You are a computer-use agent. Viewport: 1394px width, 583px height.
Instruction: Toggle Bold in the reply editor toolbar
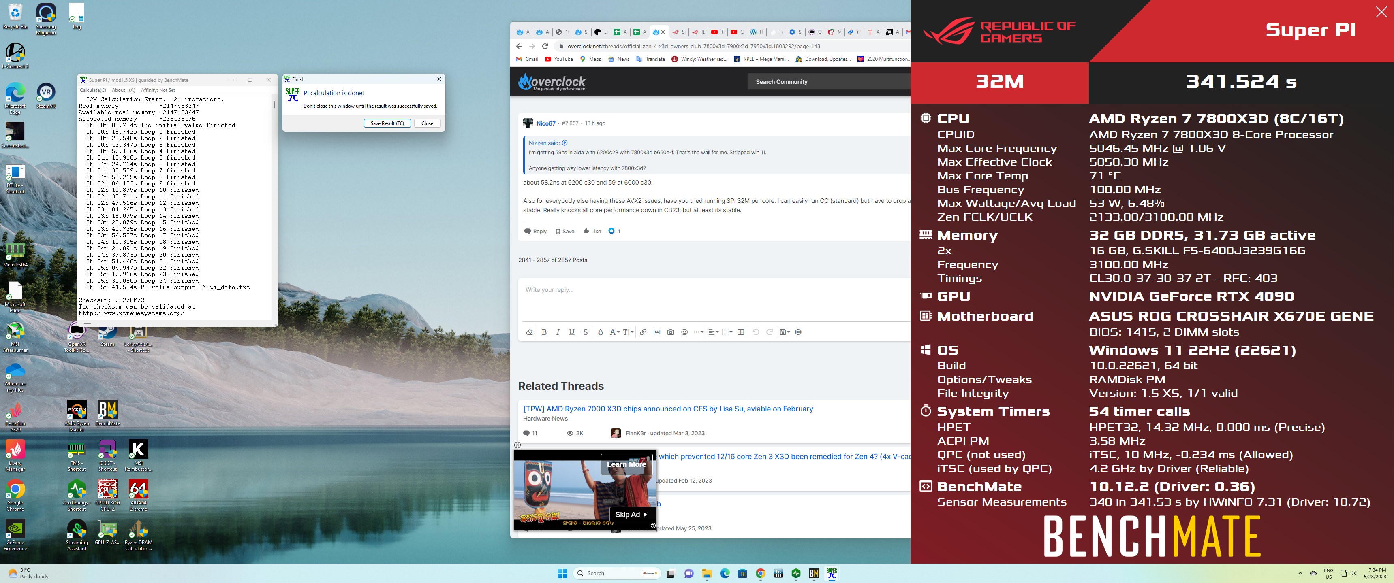(x=544, y=332)
